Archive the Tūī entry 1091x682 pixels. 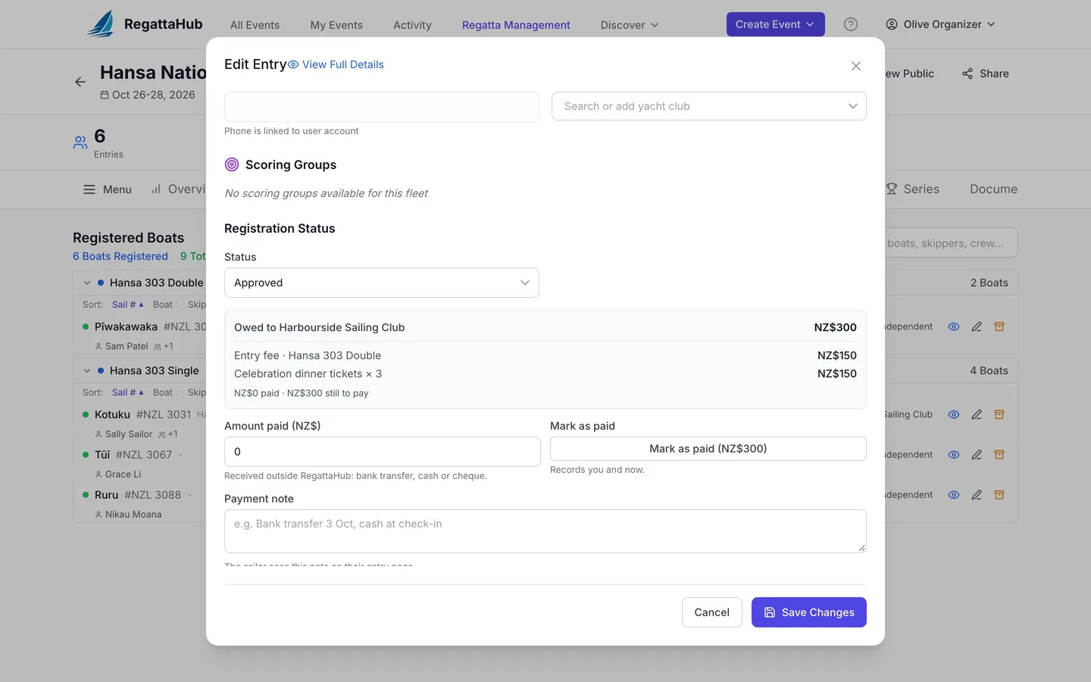point(999,455)
